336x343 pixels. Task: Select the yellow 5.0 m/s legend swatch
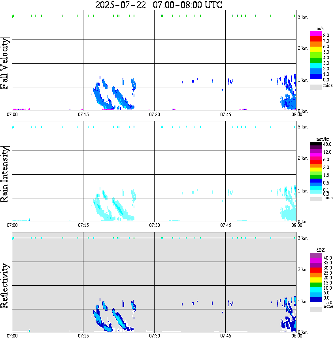pos(316,49)
